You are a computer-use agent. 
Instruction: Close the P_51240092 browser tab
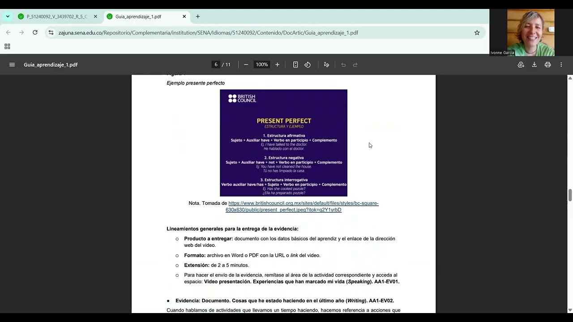[x=95, y=17]
